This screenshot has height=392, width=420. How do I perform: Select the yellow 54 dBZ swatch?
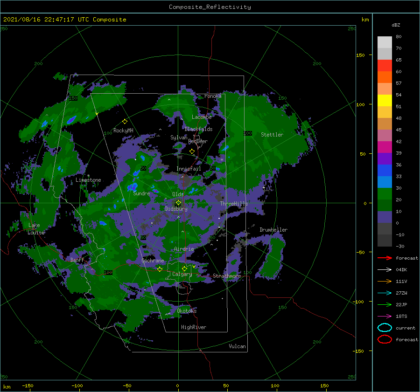[385, 100]
